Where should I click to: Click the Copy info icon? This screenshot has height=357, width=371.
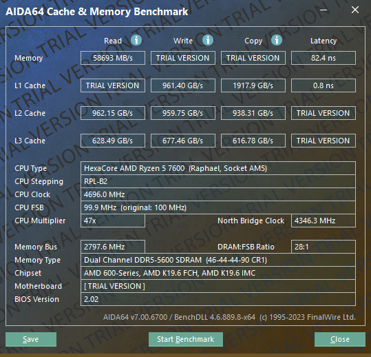[277, 40]
